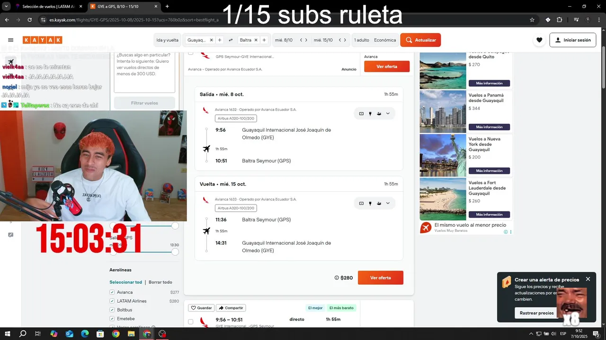Click Ver oferta in the Avianca ad
This screenshot has height=340, width=606.
click(387, 67)
